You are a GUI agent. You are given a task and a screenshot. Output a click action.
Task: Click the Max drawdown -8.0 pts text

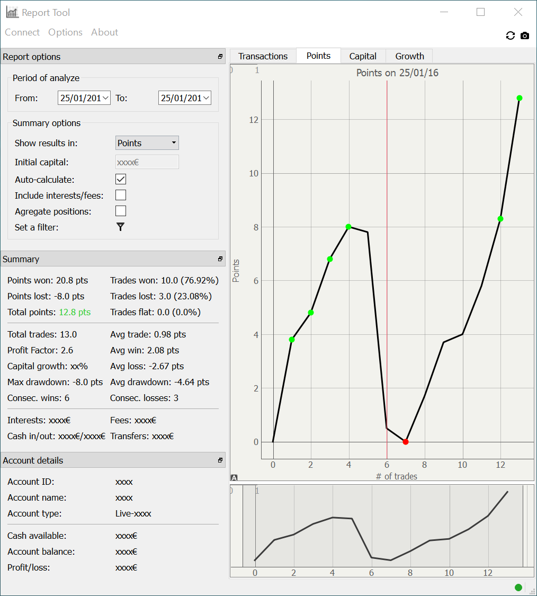tap(55, 382)
